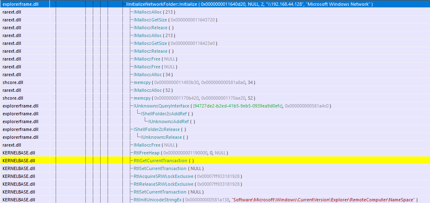Click rarext.dll module beside IMalloc::Alloc ( 34 )
430x203 pixels.
pyautogui.click(x=12, y=75)
